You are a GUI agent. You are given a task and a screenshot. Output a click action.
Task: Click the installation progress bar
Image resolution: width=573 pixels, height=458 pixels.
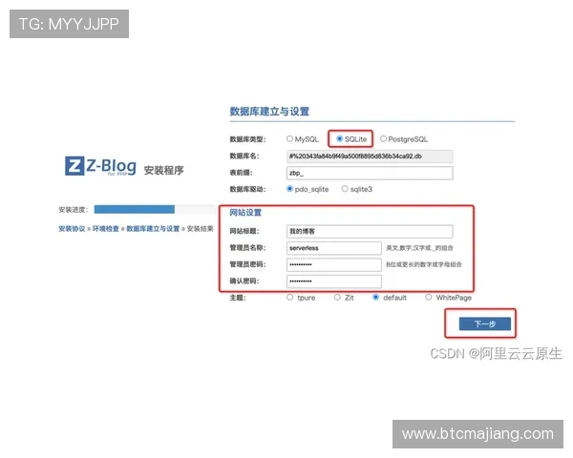click(x=154, y=209)
